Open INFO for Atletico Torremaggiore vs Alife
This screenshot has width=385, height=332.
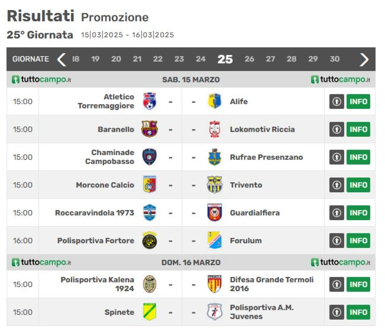pos(358,101)
